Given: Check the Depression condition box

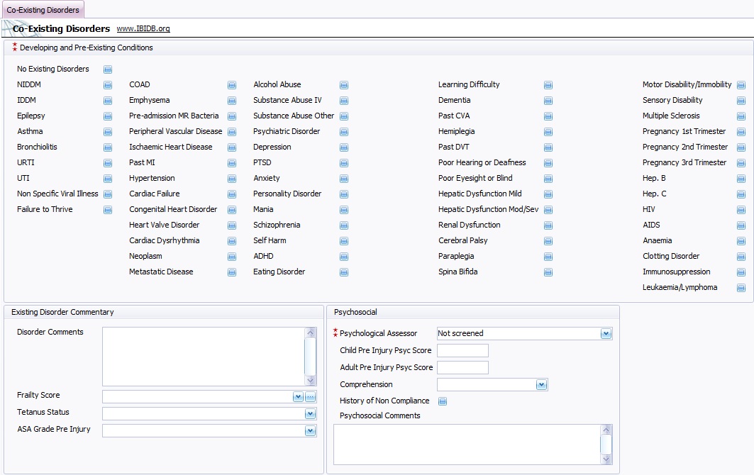Looking at the screenshot, I should pyautogui.click(x=344, y=147).
